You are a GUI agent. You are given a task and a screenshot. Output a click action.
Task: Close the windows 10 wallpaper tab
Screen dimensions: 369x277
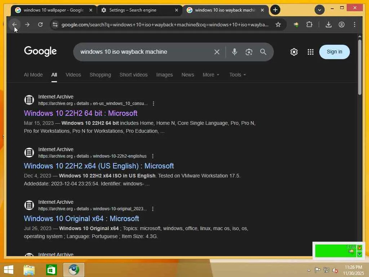pos(91,10)
